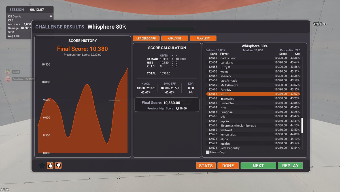Select Mr Fettuccini in the rankings
Screen dimensions: 340x192
click(253, 85)
